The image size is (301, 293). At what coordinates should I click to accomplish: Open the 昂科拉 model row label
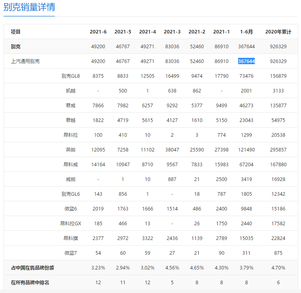point(70,135)
